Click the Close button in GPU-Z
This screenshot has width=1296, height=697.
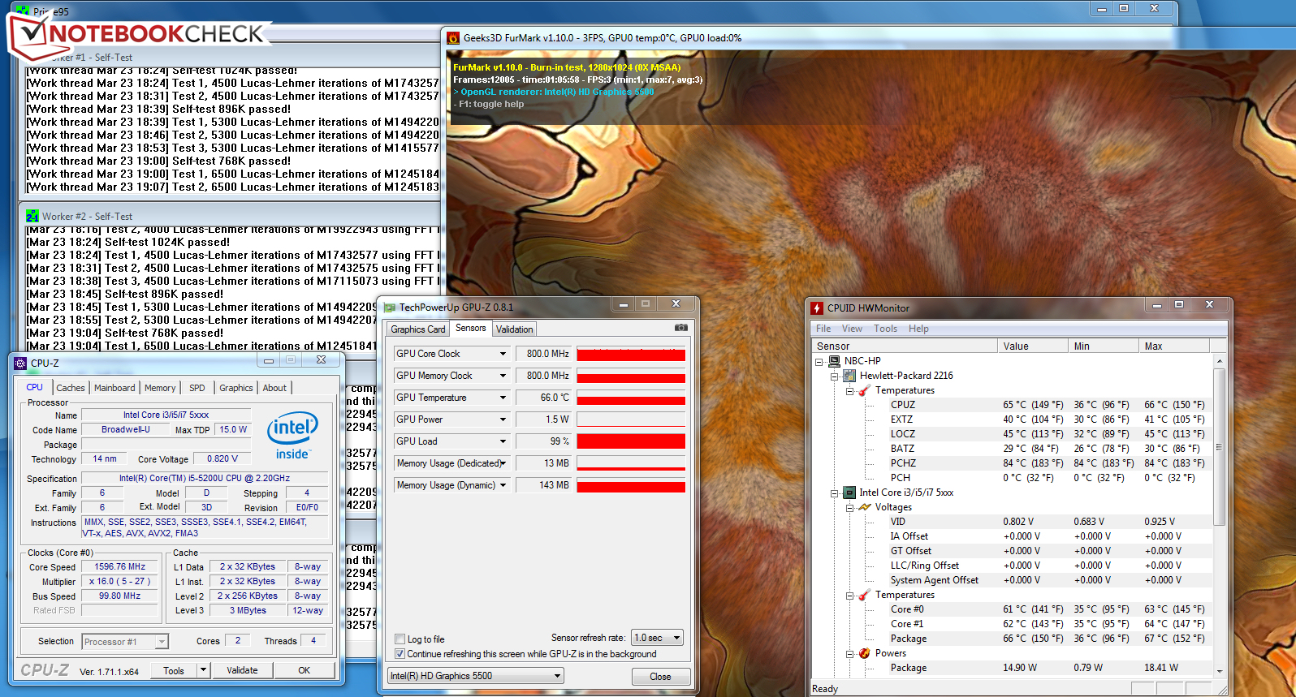tap(660, 677)
